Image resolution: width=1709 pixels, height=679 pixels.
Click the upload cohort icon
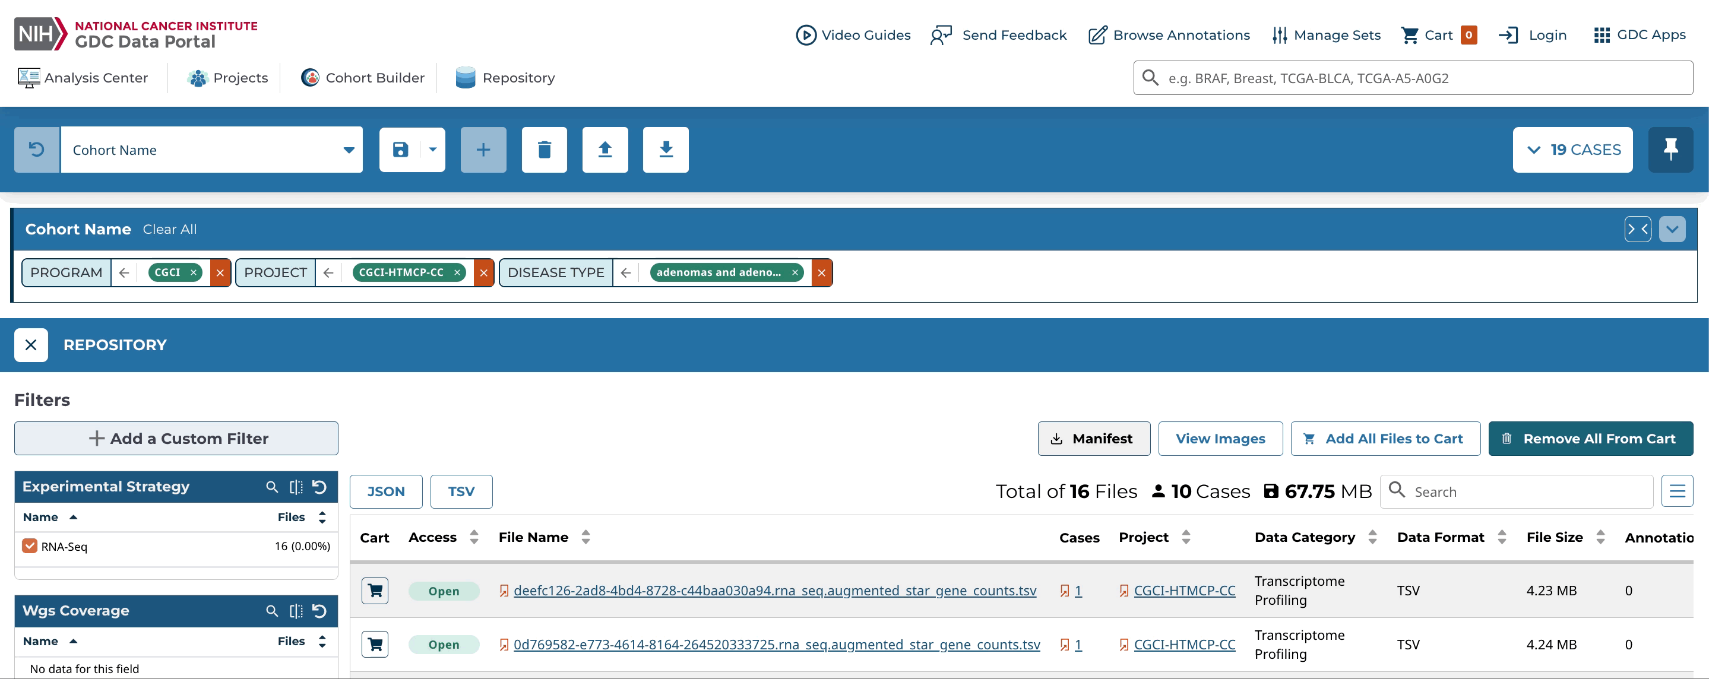(605, 150)
